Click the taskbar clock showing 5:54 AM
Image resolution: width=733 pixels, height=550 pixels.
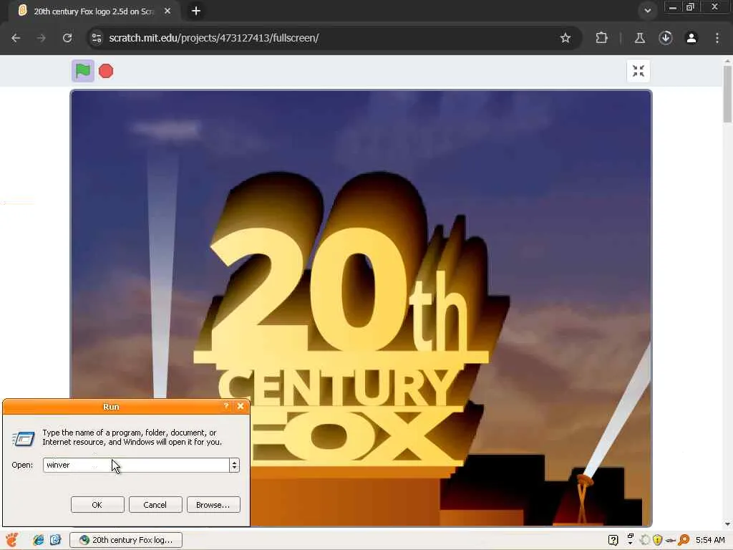pos(710,540)
